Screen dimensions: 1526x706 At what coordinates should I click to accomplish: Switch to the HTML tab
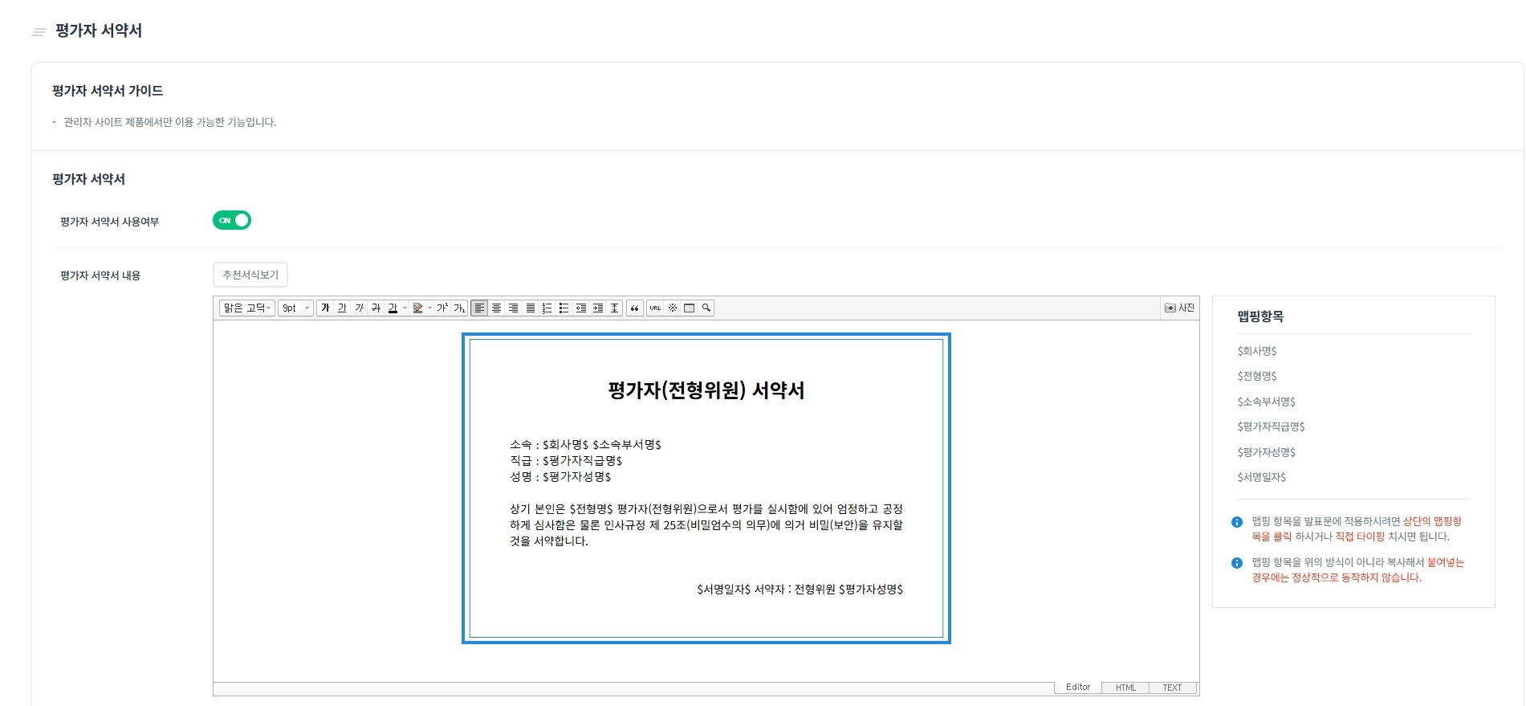coord(1125,688)
